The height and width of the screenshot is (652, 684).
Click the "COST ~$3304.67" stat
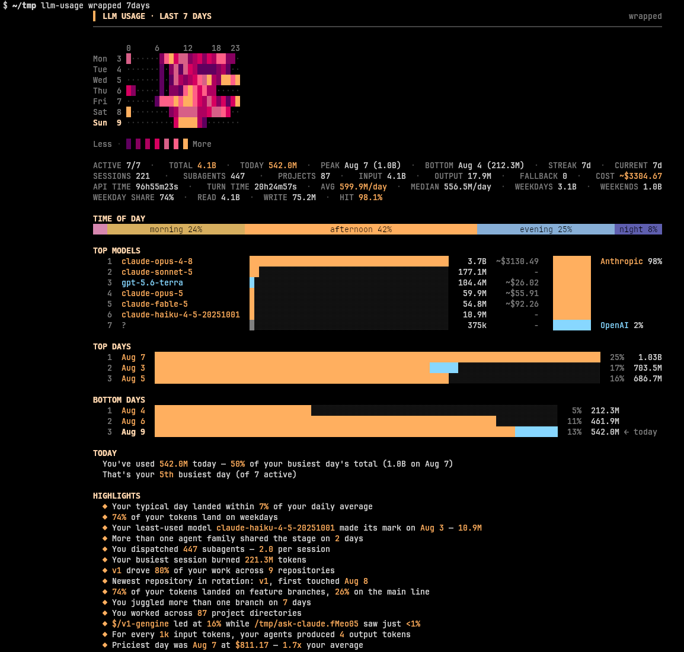629,176
